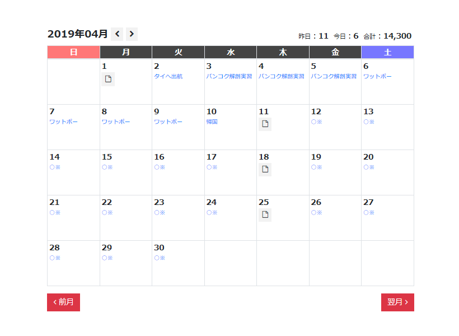Select date number 30 in calendar

[159, 248]
